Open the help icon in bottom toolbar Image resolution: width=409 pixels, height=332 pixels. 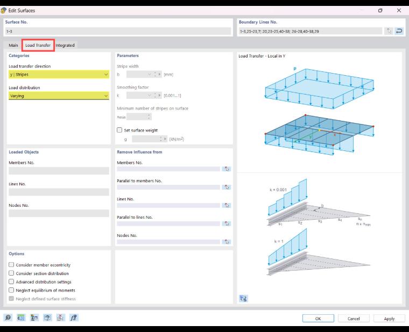point(8,317)
